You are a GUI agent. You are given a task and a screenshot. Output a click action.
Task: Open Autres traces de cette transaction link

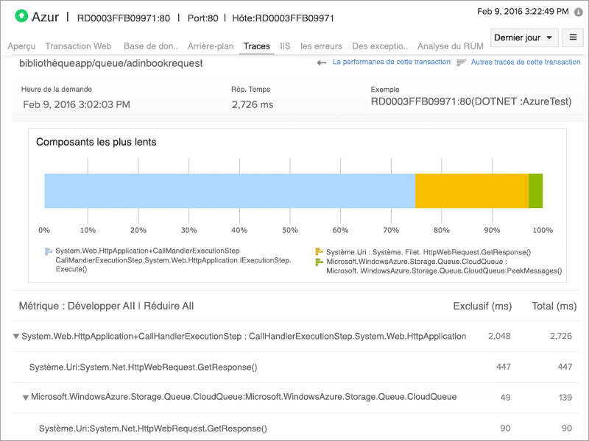point(526,62)
